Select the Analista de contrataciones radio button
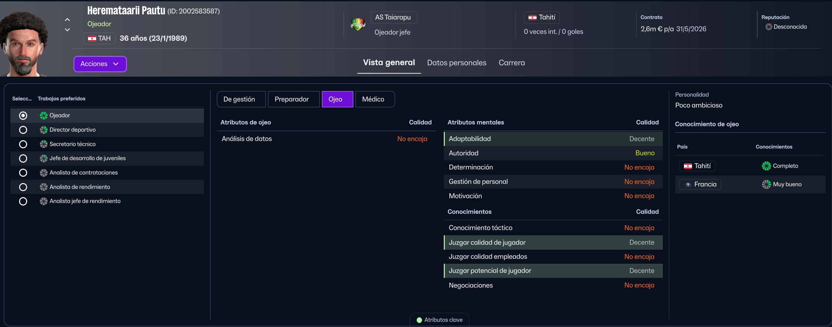The image size is (832, 327). coord(23,173)
